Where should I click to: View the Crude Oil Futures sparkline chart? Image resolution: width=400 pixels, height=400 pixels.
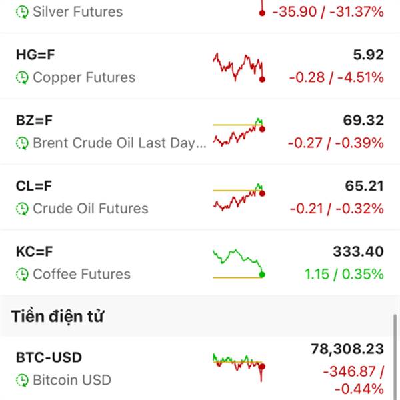click(239, 197)
